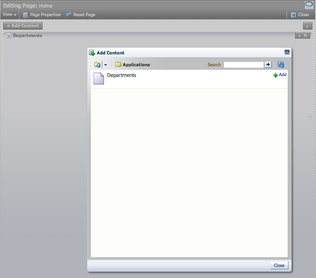Open the View menu
This screenshot has width=316, height=278.
[x=9, y=15]
